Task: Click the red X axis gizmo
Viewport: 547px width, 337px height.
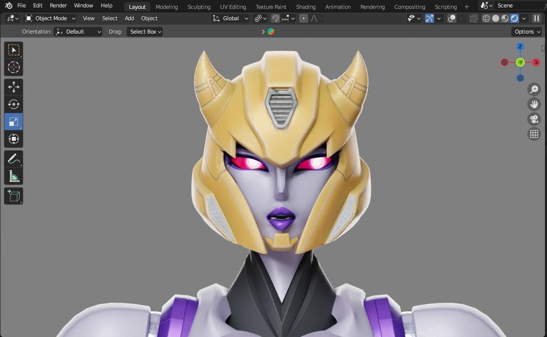Action: point(536,62)
